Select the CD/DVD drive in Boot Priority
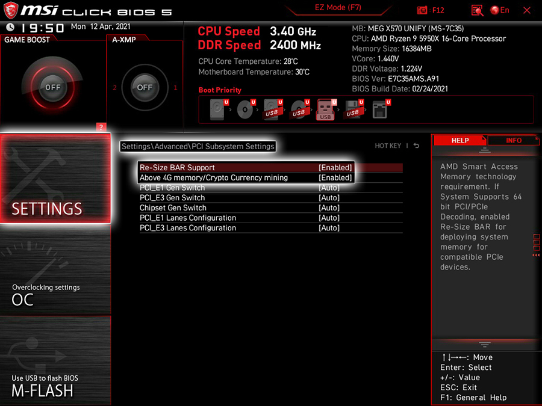 pyautogui.click(x=245, y=109)
